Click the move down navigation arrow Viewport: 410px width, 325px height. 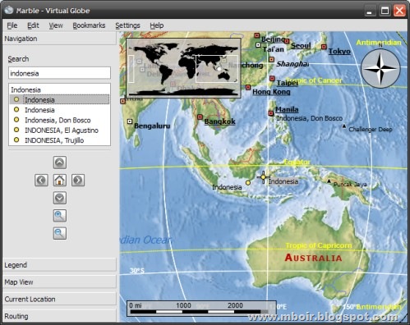[60, 198]
